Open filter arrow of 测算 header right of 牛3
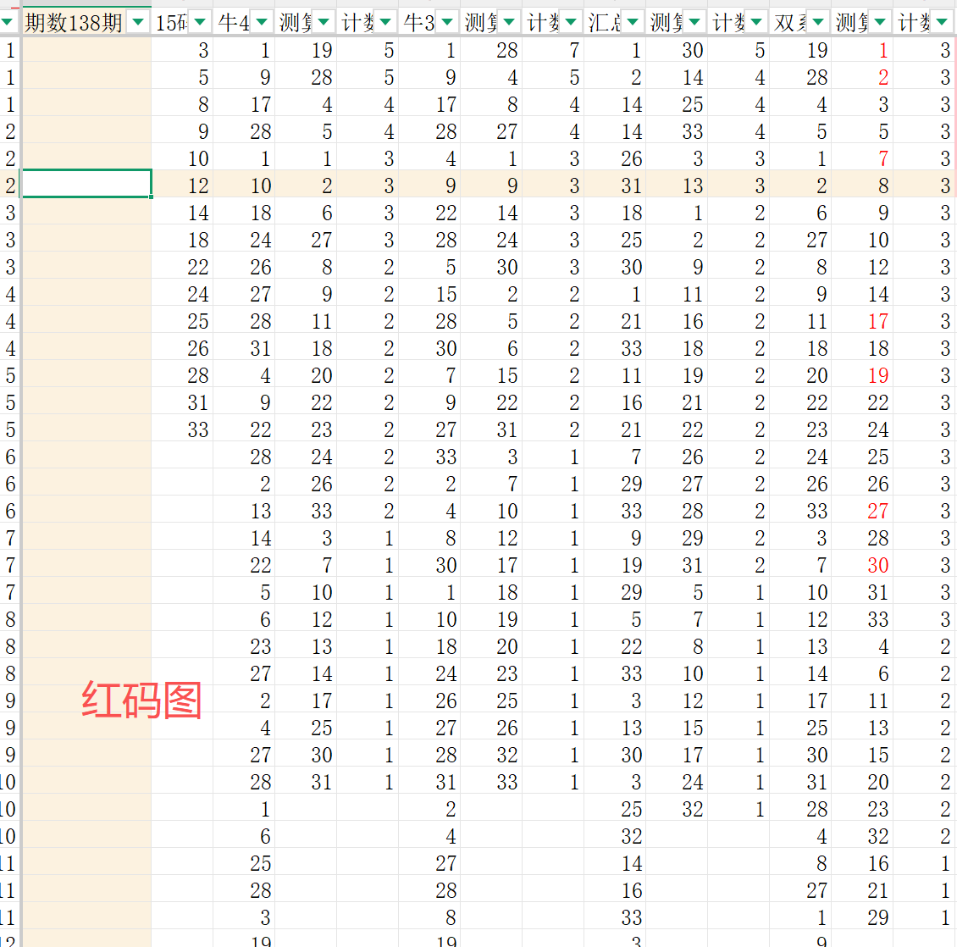This screenshot has height=947, width=957. pyautogui.click(x=509, y=23)
